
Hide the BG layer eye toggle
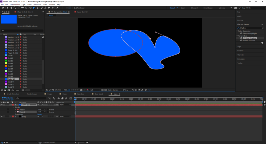click(x=2, y=116)
